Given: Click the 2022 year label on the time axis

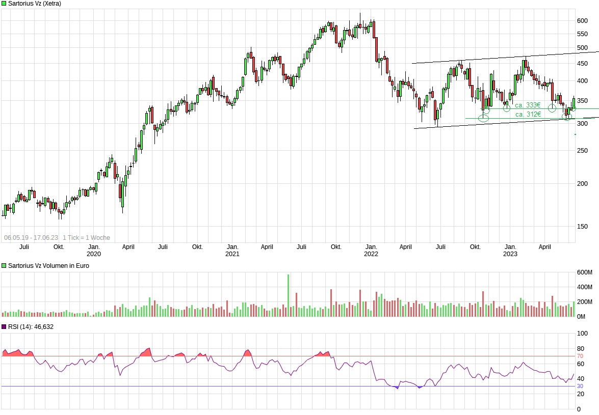Looking at the screenshot, I should point(371,254).
